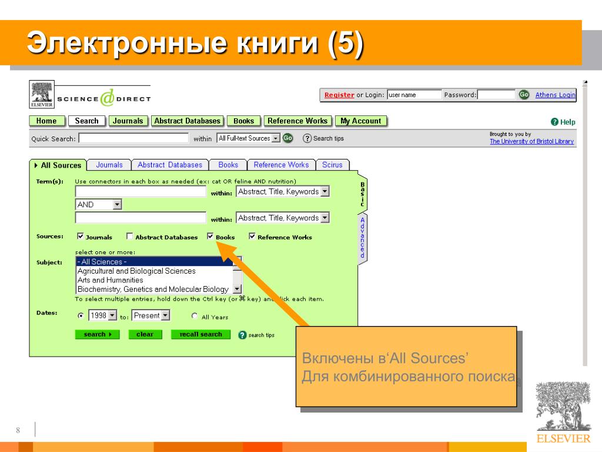Click the first Term(s) text box
This screenshot has height=452, width=602.
[x=141, y=191]
